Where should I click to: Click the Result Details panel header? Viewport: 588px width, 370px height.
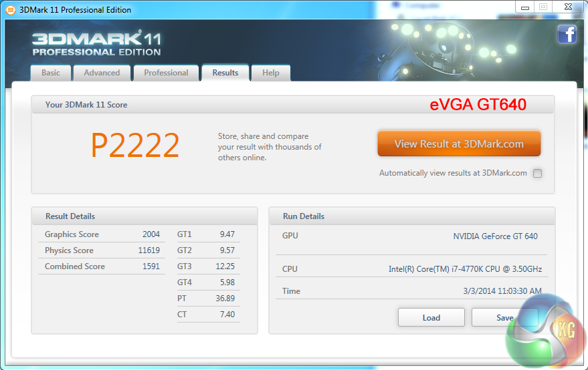tap(144, 216)
